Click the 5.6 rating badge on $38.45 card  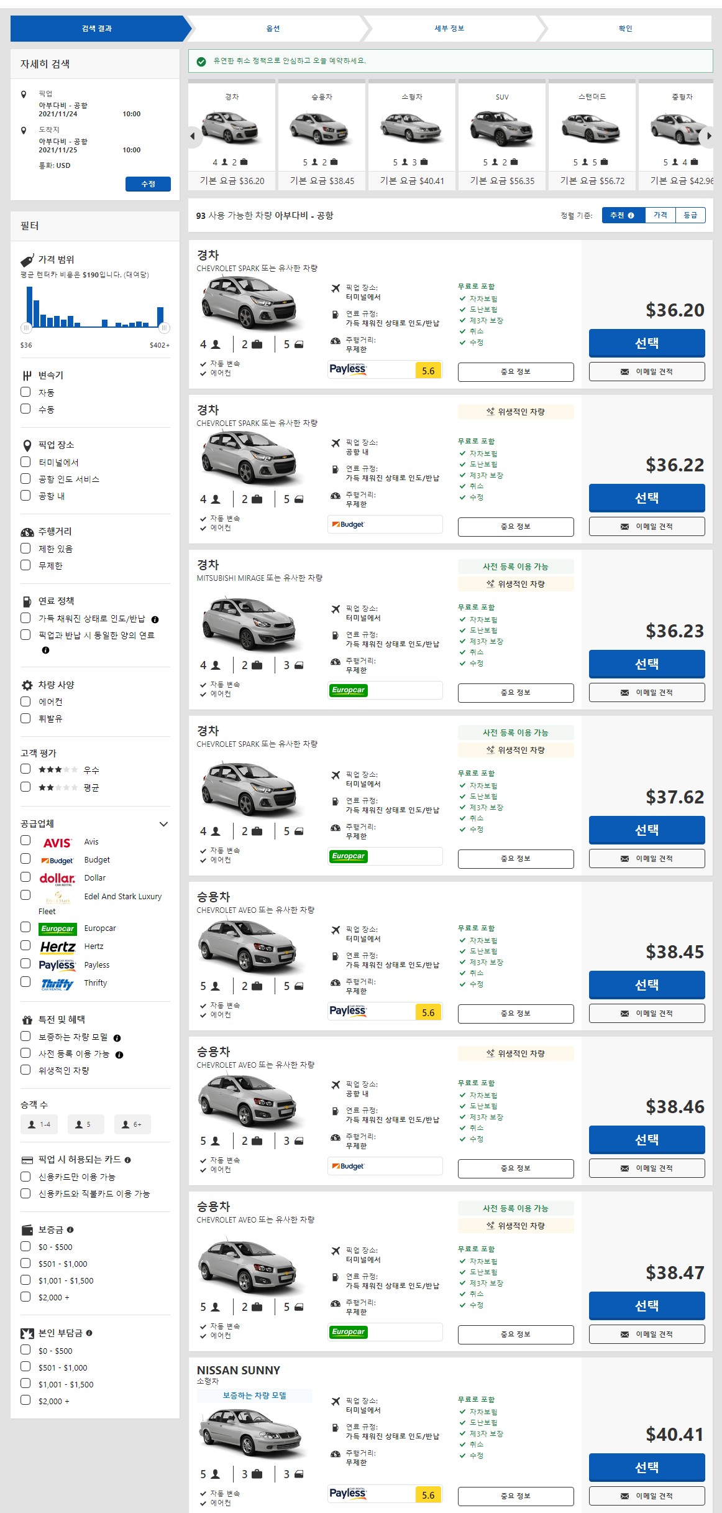[x=428, y=1012]
